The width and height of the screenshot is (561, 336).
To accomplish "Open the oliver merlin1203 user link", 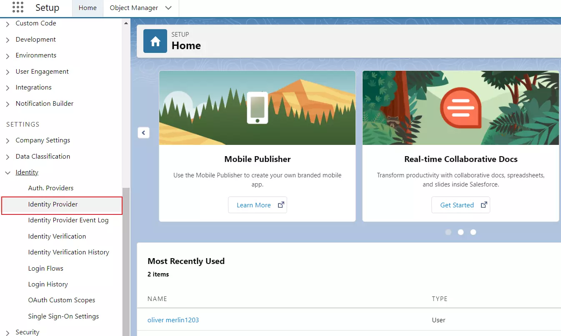I will [x=173, y=320].
